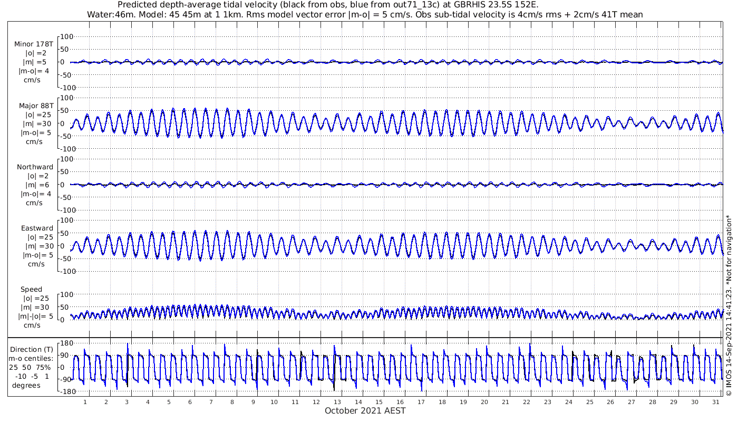738x422 pixels.
Task: Click the '-90' tick on Direction axis
Action: point(66,380)
